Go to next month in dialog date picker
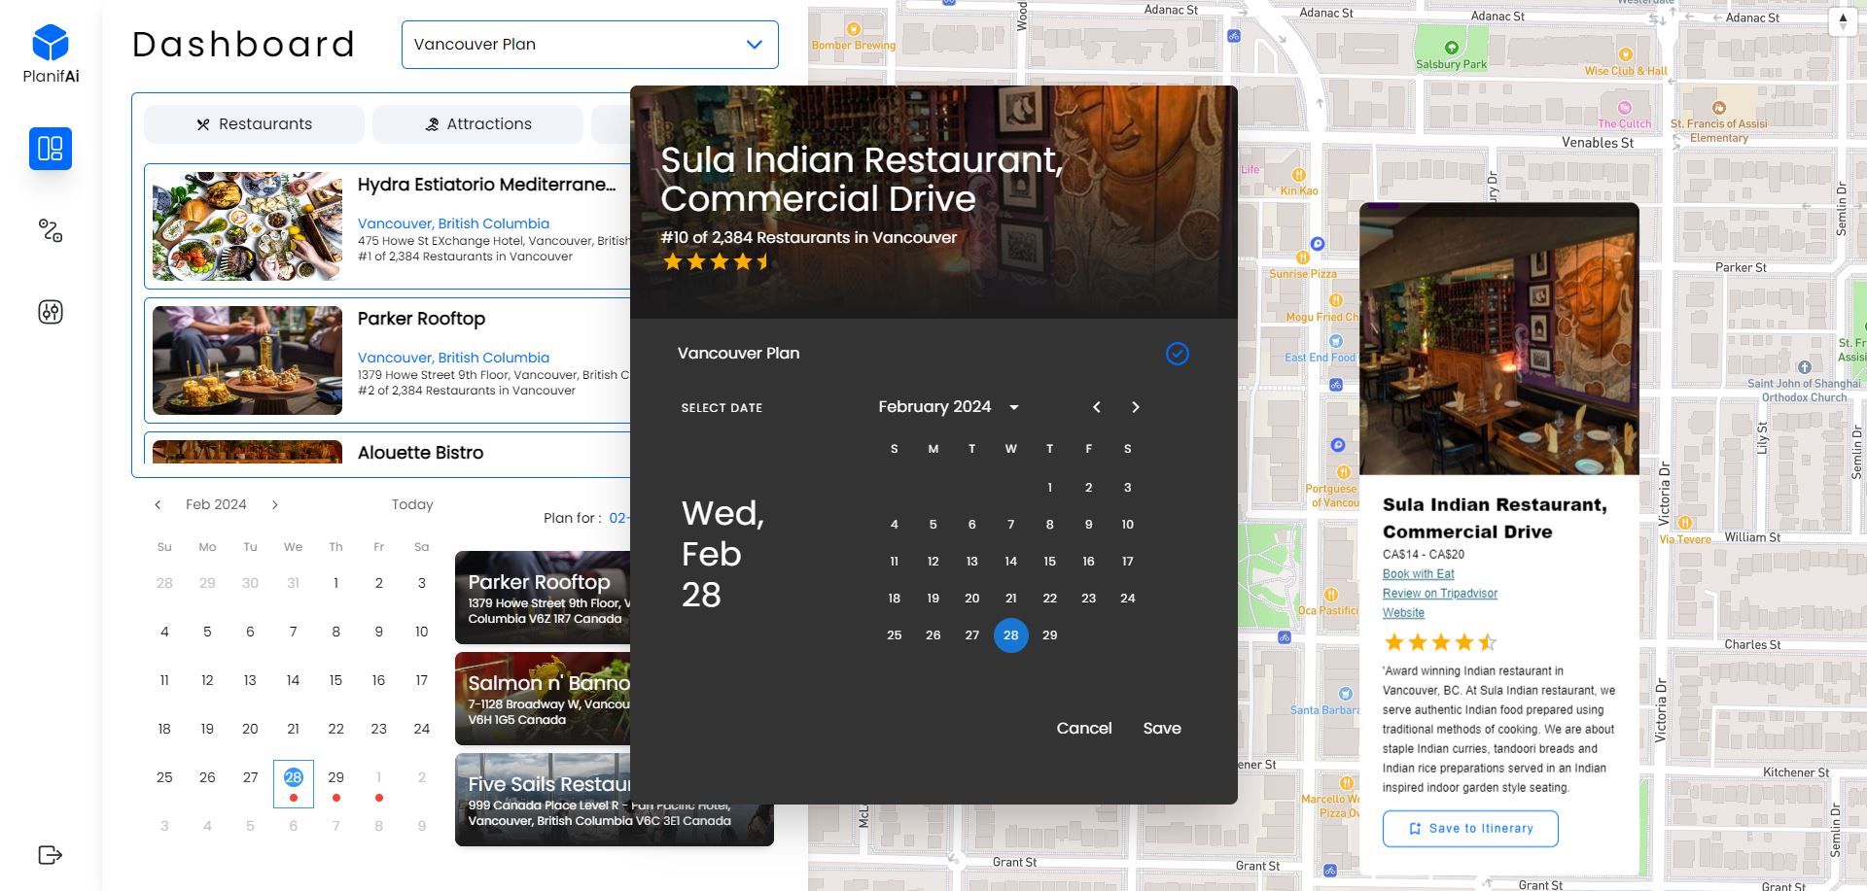The width and height of the screenshot is (1867, 891). pos(1136,407)
